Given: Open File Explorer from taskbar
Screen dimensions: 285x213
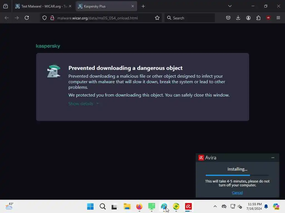Looking at the screenshot, I should coord(127,206).
